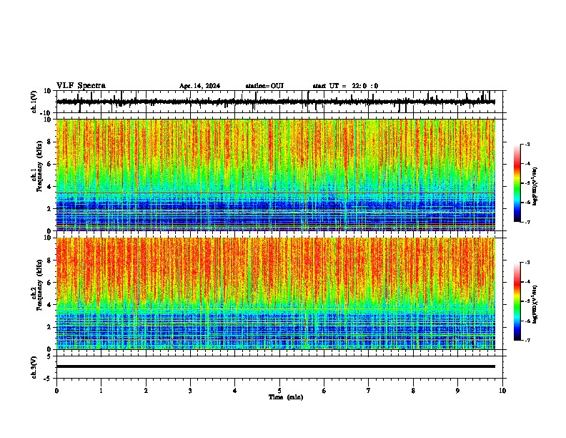Click the ch.1 color scale bar

[x=517, y=183]
